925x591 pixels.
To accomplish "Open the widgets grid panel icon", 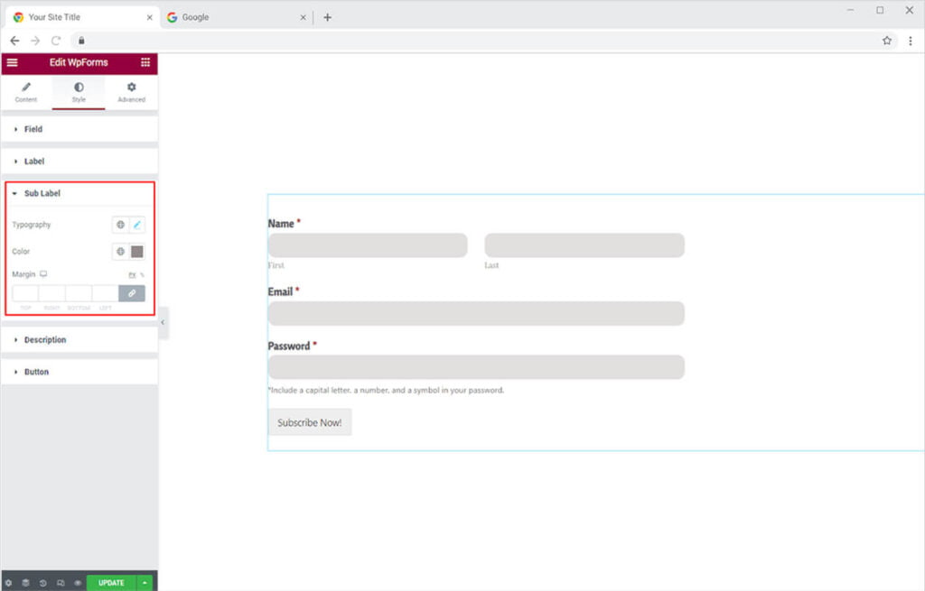I will pos(145,63).
